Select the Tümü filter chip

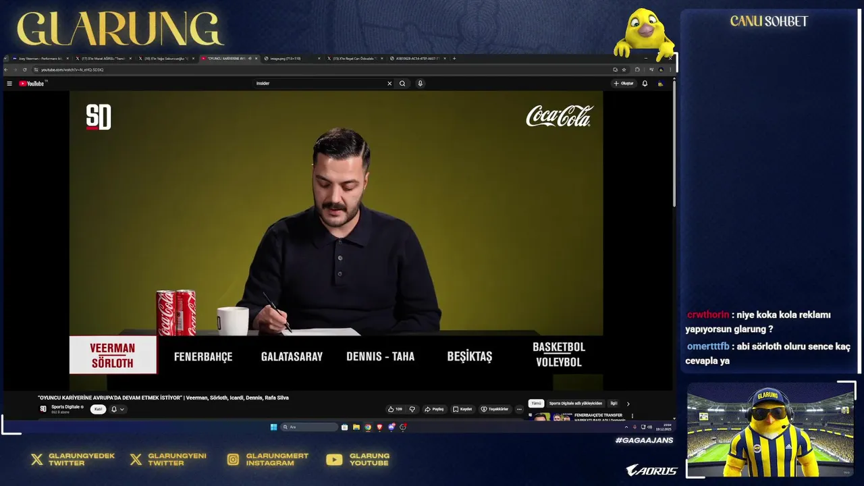(536, 404)
